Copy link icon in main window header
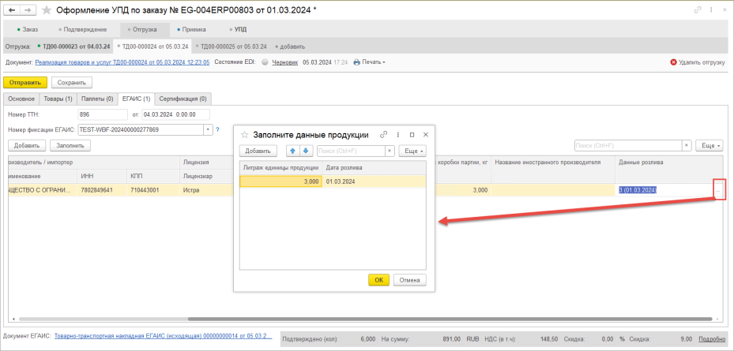 pos(698,9)
